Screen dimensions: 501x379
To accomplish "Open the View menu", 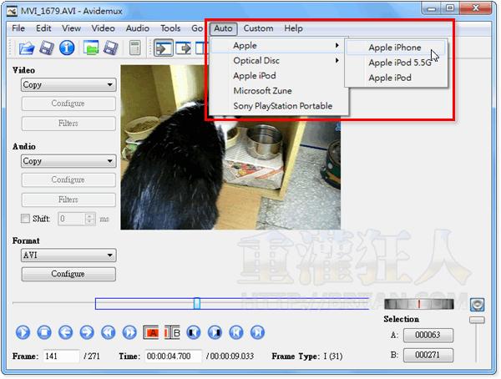I will (x=71, y=28).
